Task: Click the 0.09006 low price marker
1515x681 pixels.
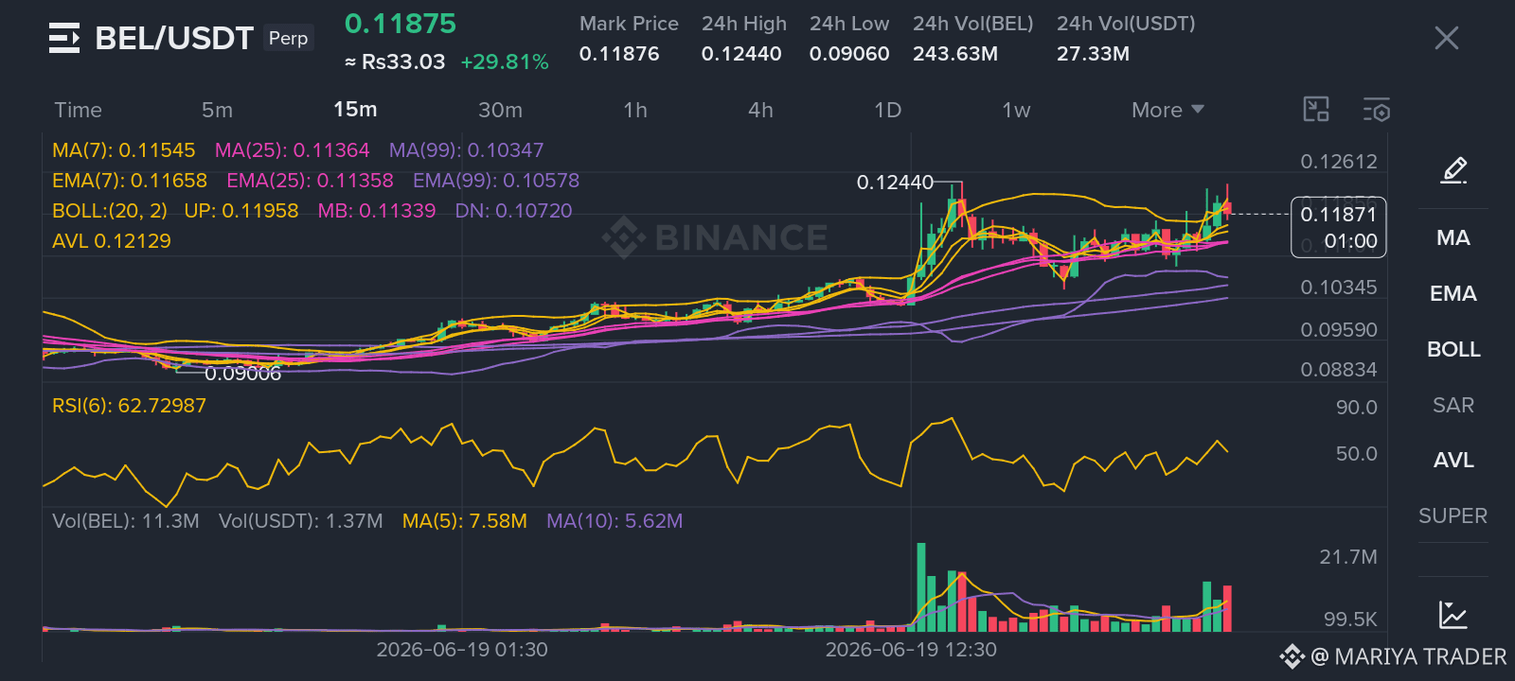Action: [x=242, y=374]
